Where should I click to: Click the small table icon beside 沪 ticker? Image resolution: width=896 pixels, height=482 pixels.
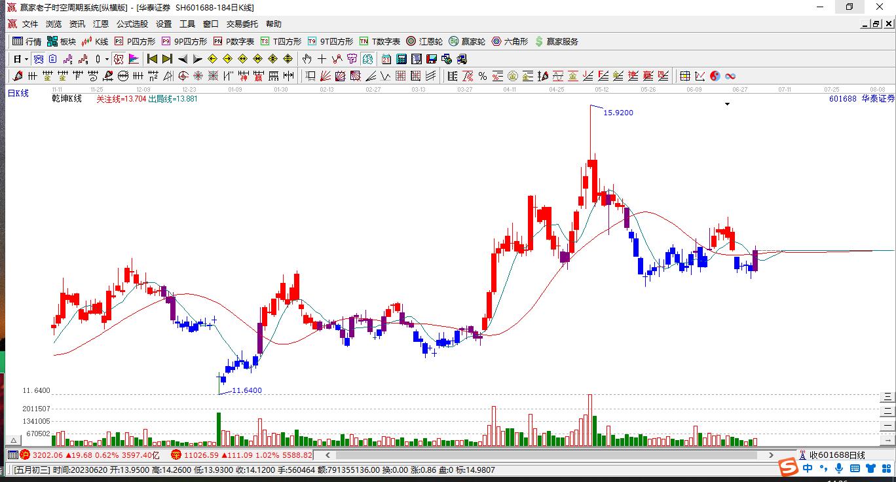pos(12,455)
